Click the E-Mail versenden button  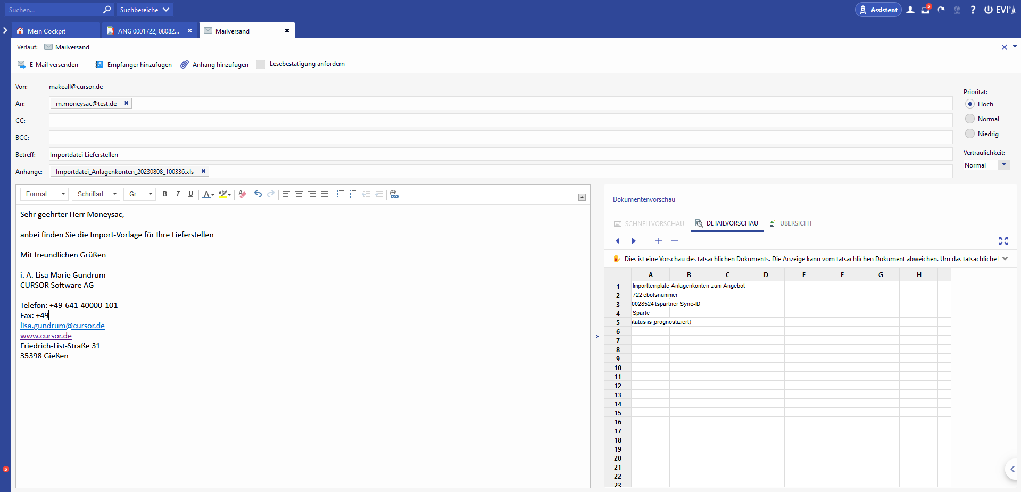[x=48, y=64]
